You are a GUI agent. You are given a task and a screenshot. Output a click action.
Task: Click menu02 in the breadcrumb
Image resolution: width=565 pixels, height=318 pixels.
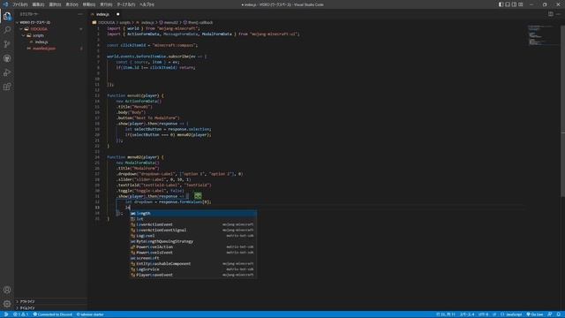point(170,22)
